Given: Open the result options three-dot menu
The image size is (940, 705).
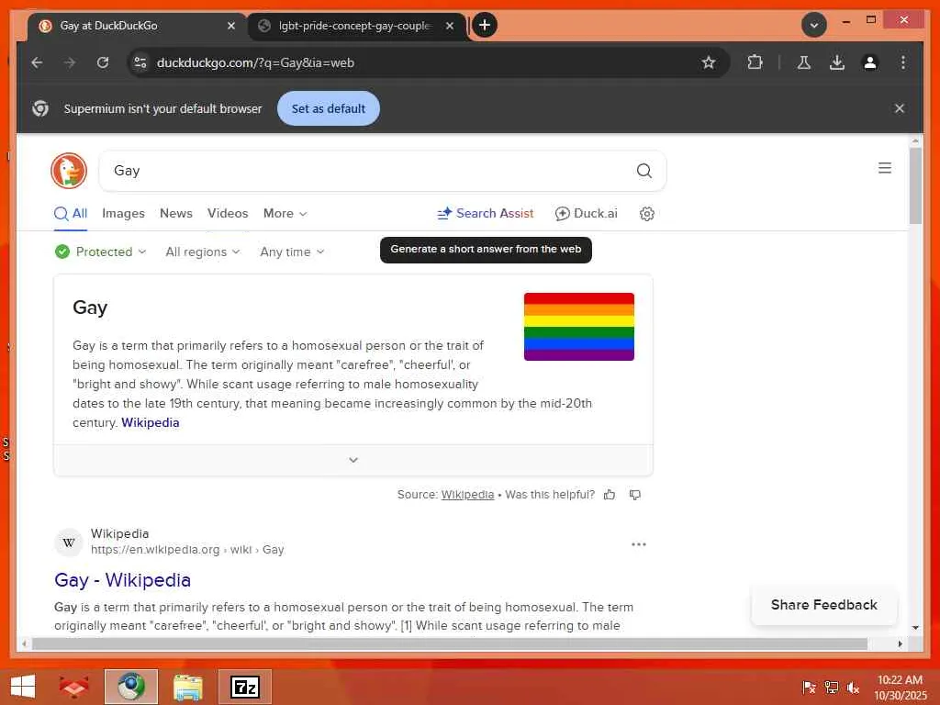Looking at the screenshot, I should coord(639,544).
